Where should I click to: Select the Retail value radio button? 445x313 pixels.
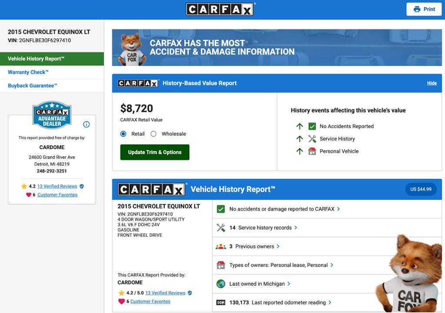click(123, 134)
